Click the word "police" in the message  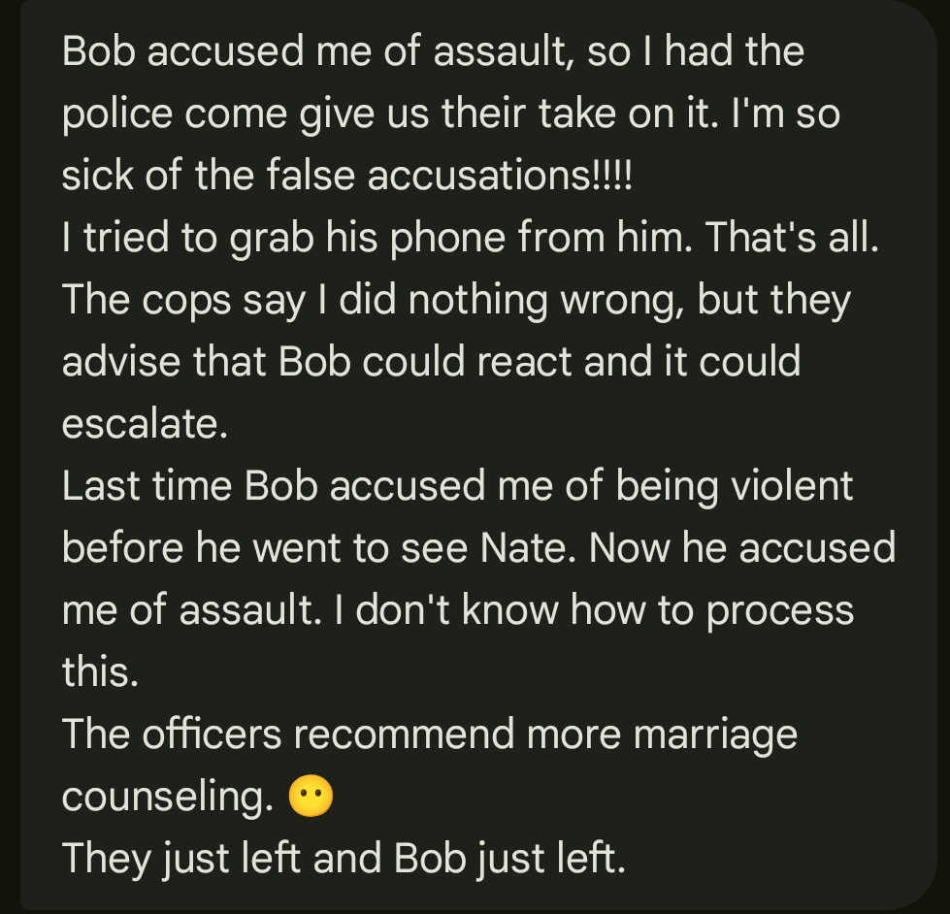pos(116,114)
